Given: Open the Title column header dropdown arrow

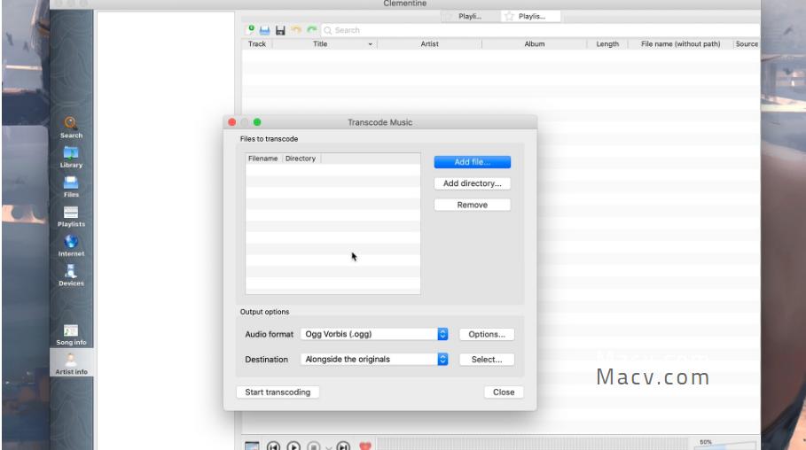Looking at the screenshot, I should (x=370, y=44).
